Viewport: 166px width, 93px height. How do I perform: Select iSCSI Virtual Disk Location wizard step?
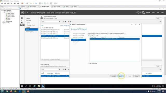click(79, 34)
